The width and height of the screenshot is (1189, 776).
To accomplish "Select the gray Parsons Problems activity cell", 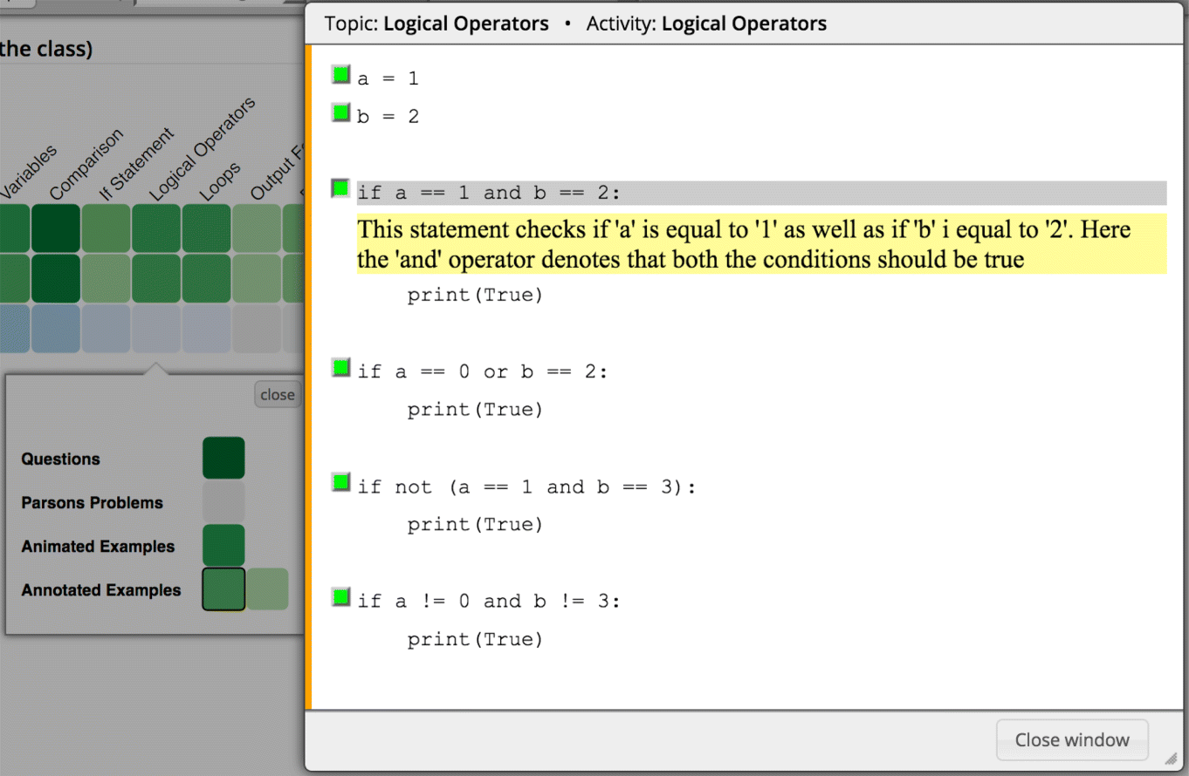I will [x=223, y=502].
